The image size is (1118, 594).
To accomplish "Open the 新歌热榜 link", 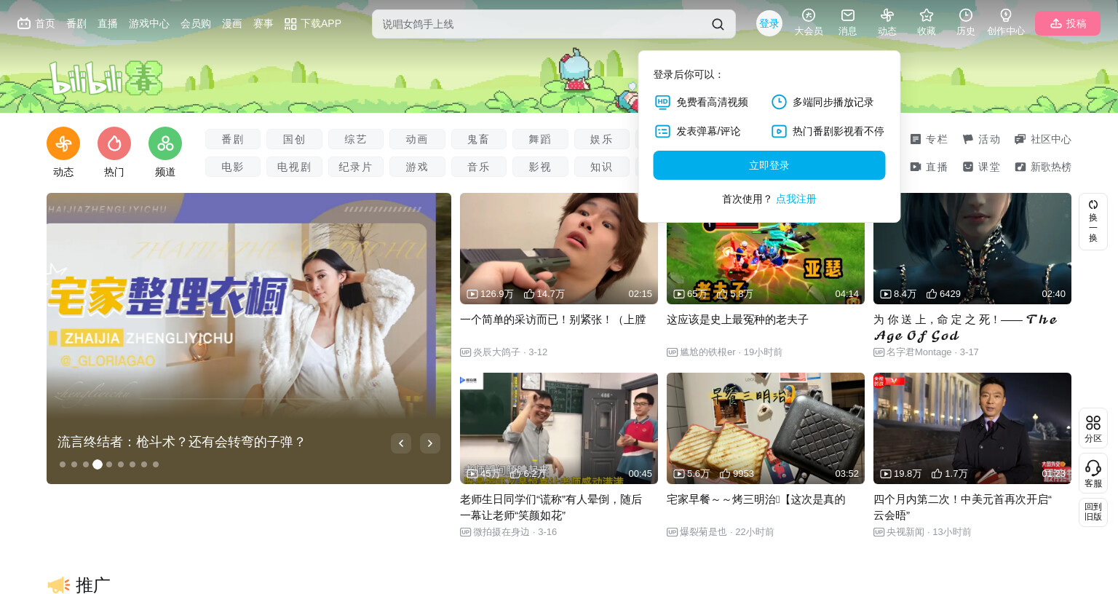I will (x=1043, y=167).
